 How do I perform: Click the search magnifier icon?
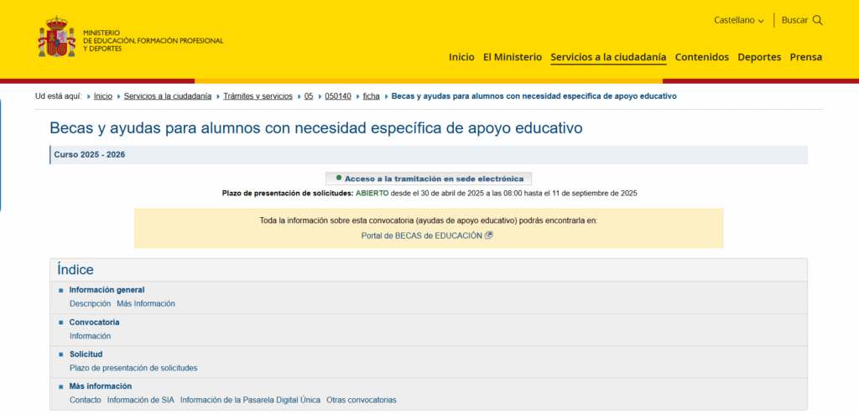(x=817, y=20)
